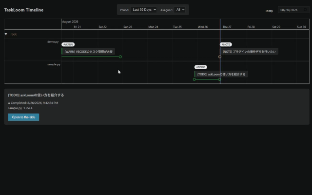Screen dimensions: 312x195
Task: Click the Thu 27 day header
Action: tap(227, 27)
